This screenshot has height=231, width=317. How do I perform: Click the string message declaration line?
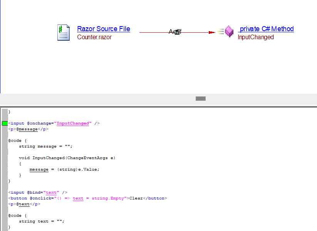pos(45,146)
